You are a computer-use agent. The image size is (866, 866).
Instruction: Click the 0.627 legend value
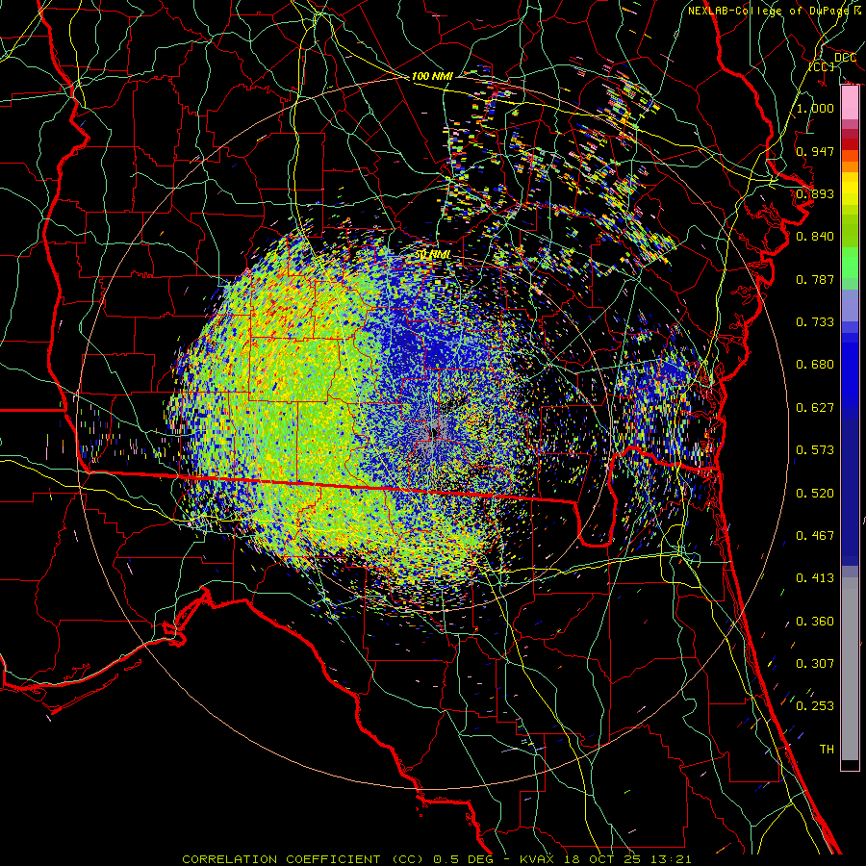point(815,408)
